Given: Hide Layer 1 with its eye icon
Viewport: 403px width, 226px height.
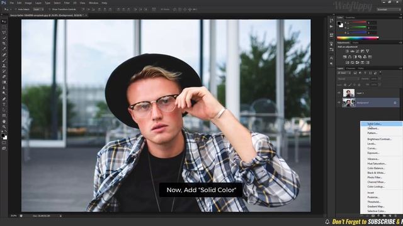Looking at the screenshot, I should point(339,93).
